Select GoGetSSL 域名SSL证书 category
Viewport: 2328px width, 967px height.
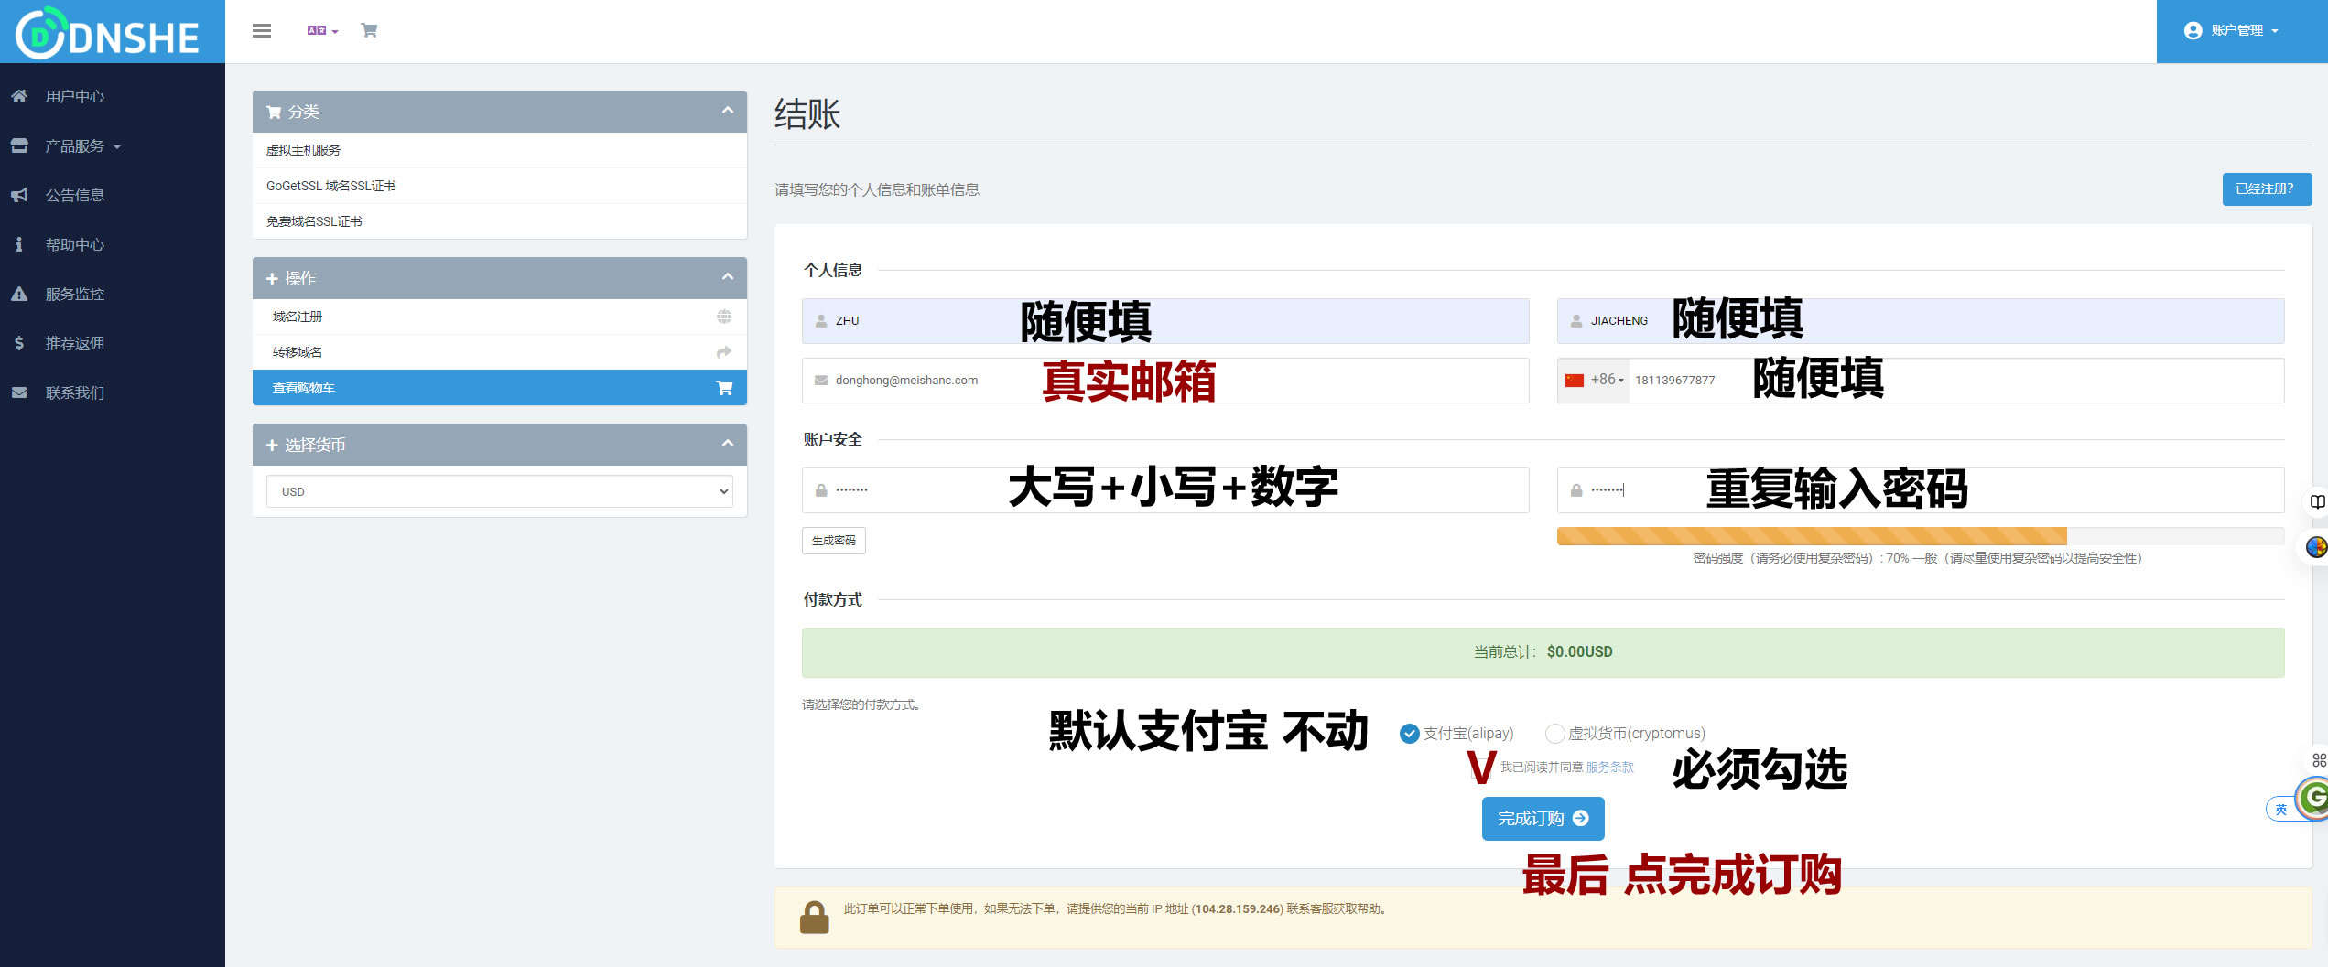pos(500,186)
